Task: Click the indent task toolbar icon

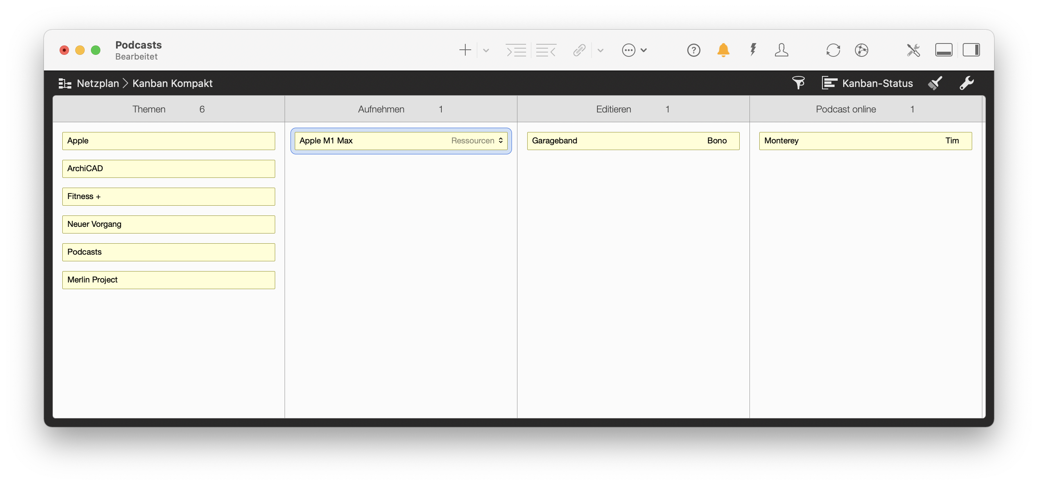Action: pos(516,50)
